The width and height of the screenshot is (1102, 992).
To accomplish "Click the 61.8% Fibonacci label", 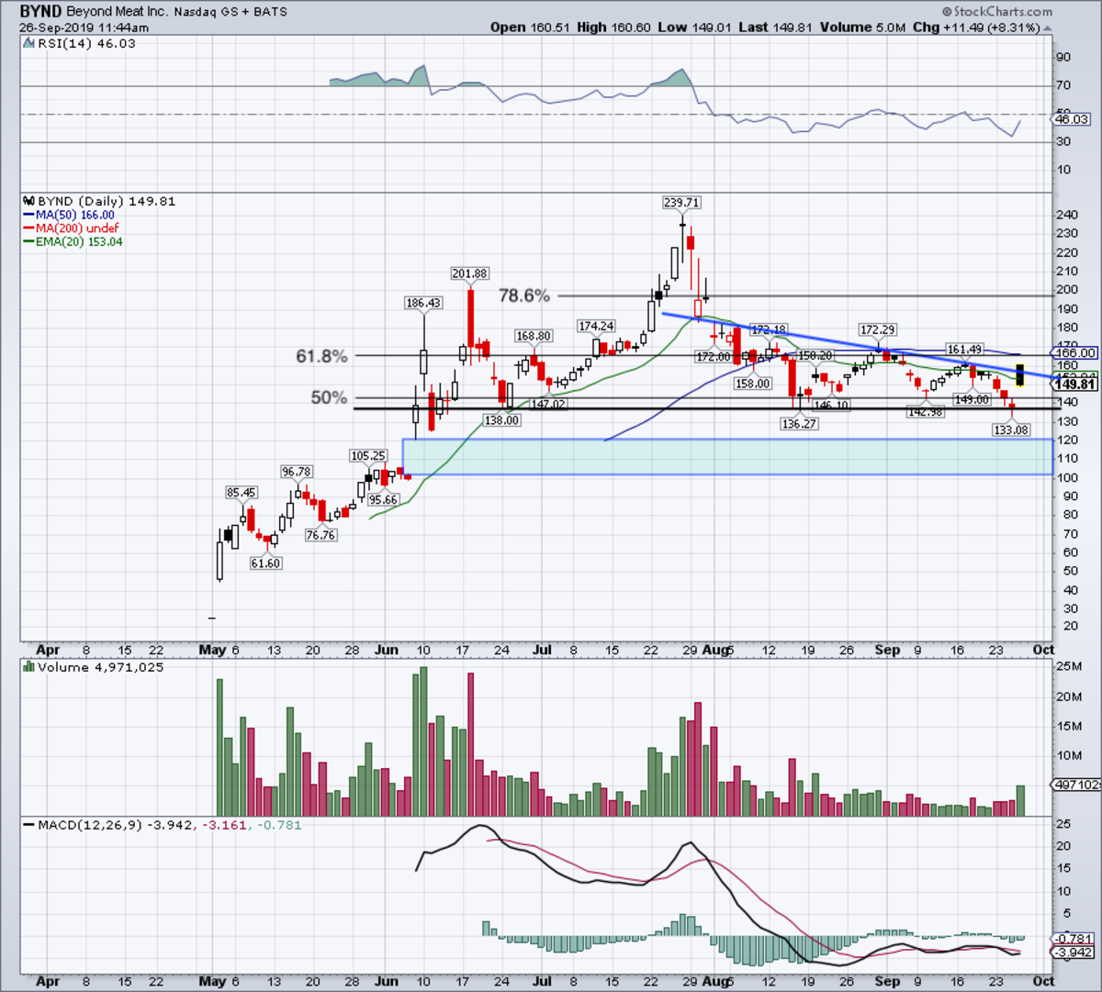I will point(321,356).
